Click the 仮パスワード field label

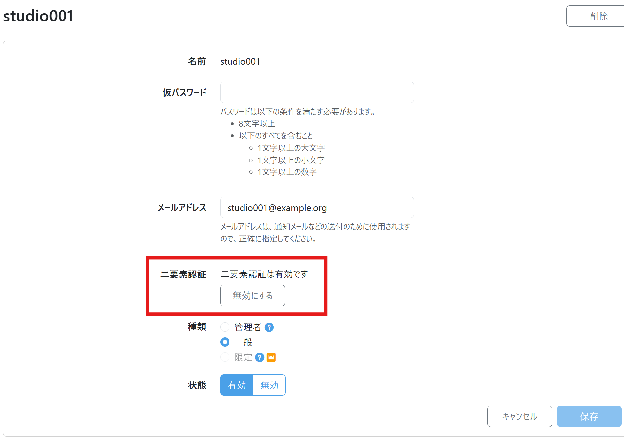(184, 92)
